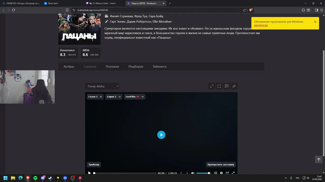Click Пропустить заставку button
Screen dimensions: 325x182
221,165
